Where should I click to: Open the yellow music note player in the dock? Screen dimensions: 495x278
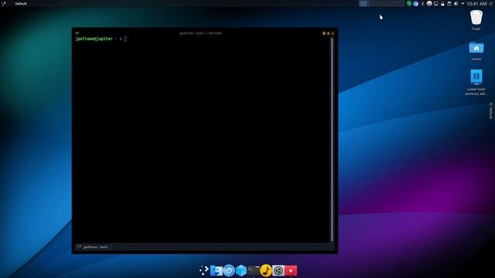point(266,270)
